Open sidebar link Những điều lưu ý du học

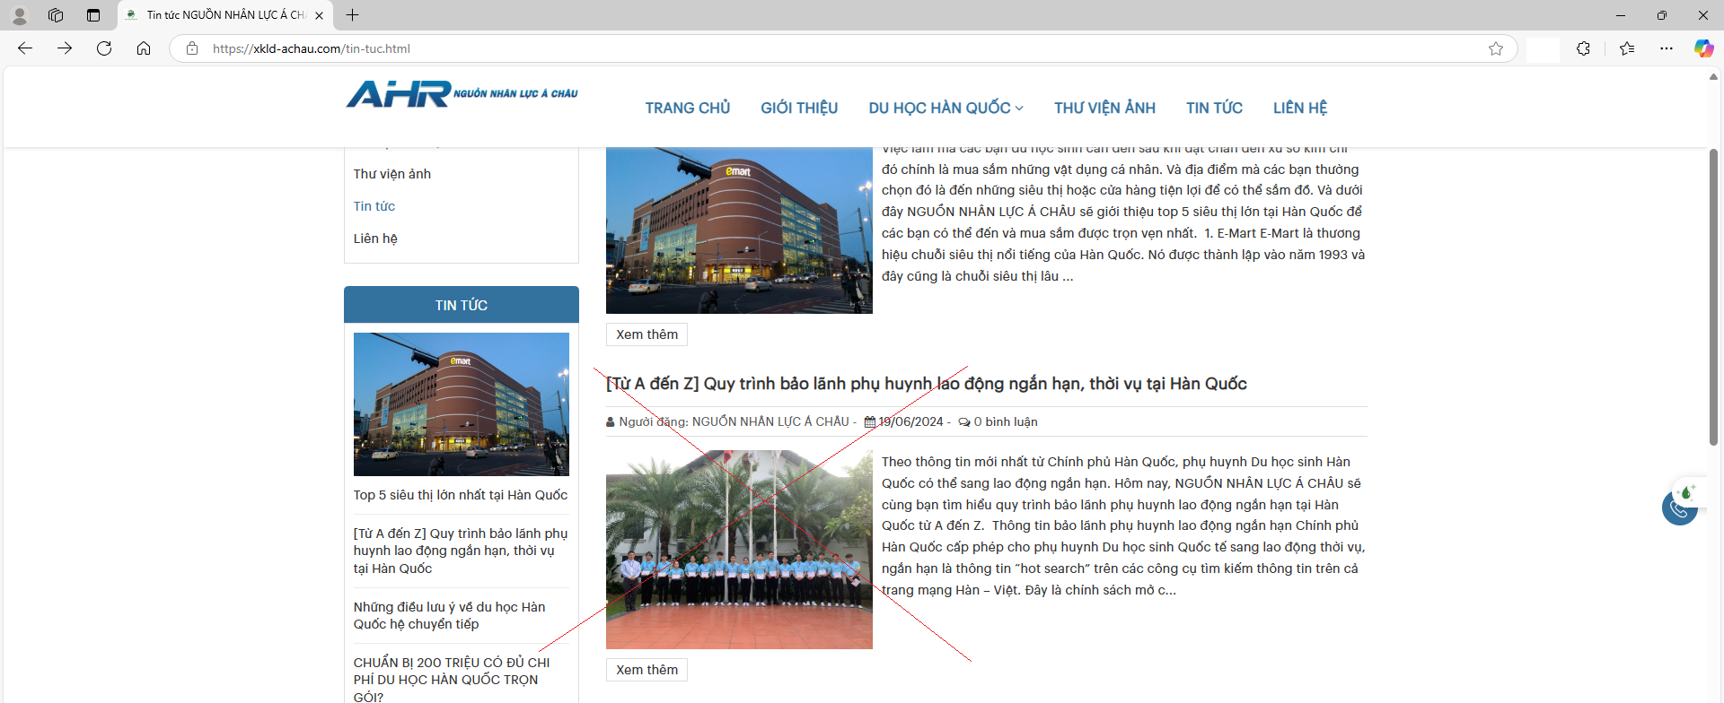coord(450,615)
